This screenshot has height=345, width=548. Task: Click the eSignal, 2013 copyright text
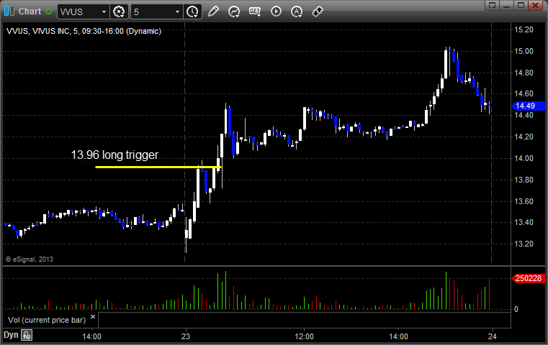(x=30, y=259)
